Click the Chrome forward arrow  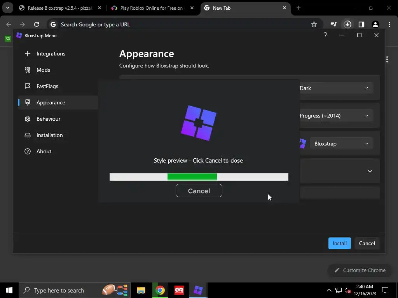(x=23, y=24)
